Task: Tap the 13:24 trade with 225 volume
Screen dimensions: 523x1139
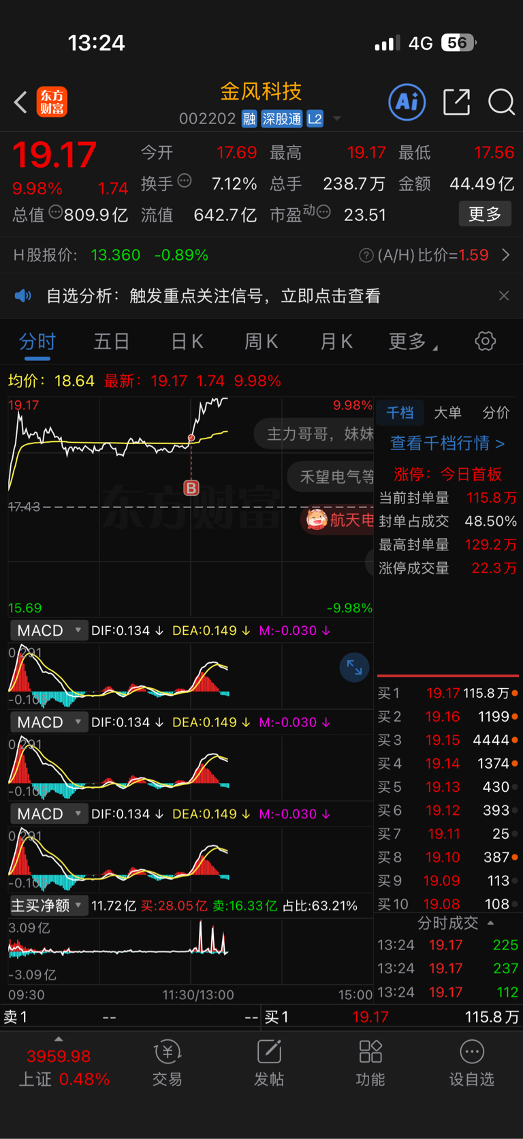Action: coord(448,945)
